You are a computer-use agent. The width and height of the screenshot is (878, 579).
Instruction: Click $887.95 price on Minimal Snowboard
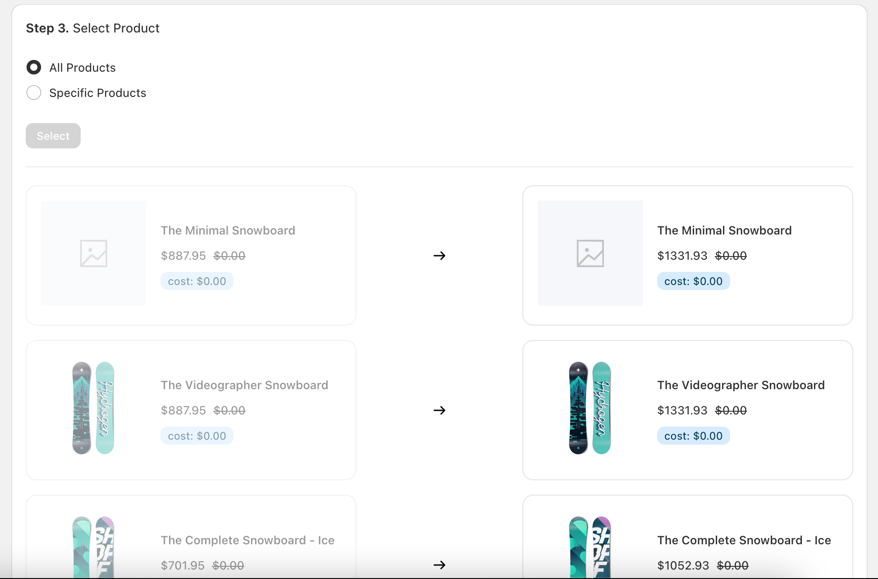pyautogui.click(x=183, y=256)
